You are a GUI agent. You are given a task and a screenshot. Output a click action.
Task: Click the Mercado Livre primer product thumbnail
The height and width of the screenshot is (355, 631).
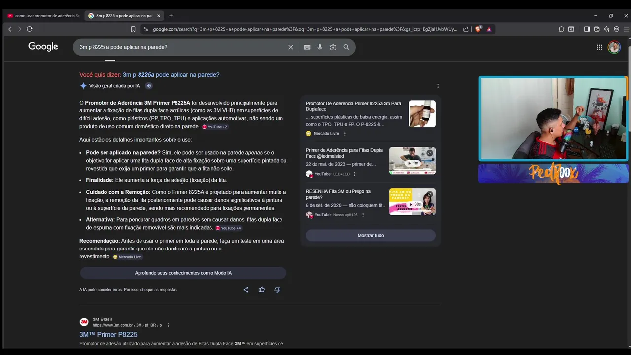pyautogui.click(x=422, y=114)
